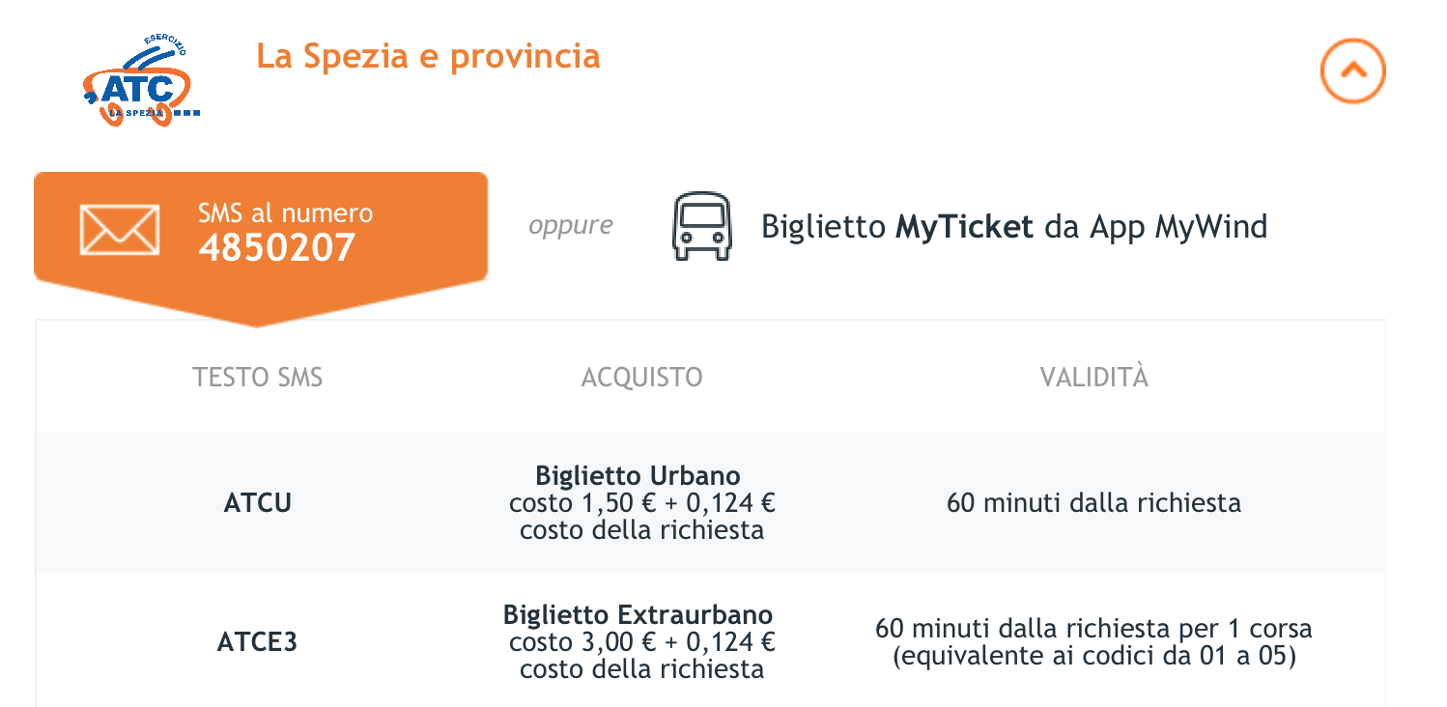Screen dimensions: 1447x707
Task: Click the TESTO SMS column header
Action: click(257, 377)
